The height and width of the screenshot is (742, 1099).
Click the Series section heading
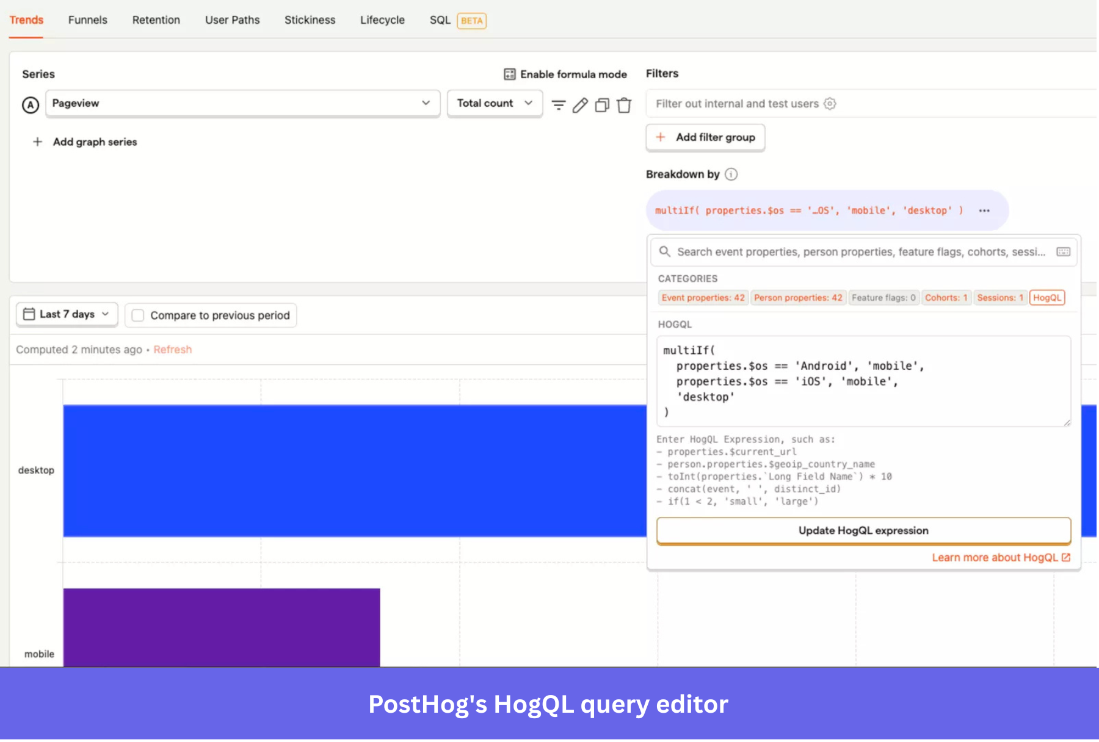38,74
